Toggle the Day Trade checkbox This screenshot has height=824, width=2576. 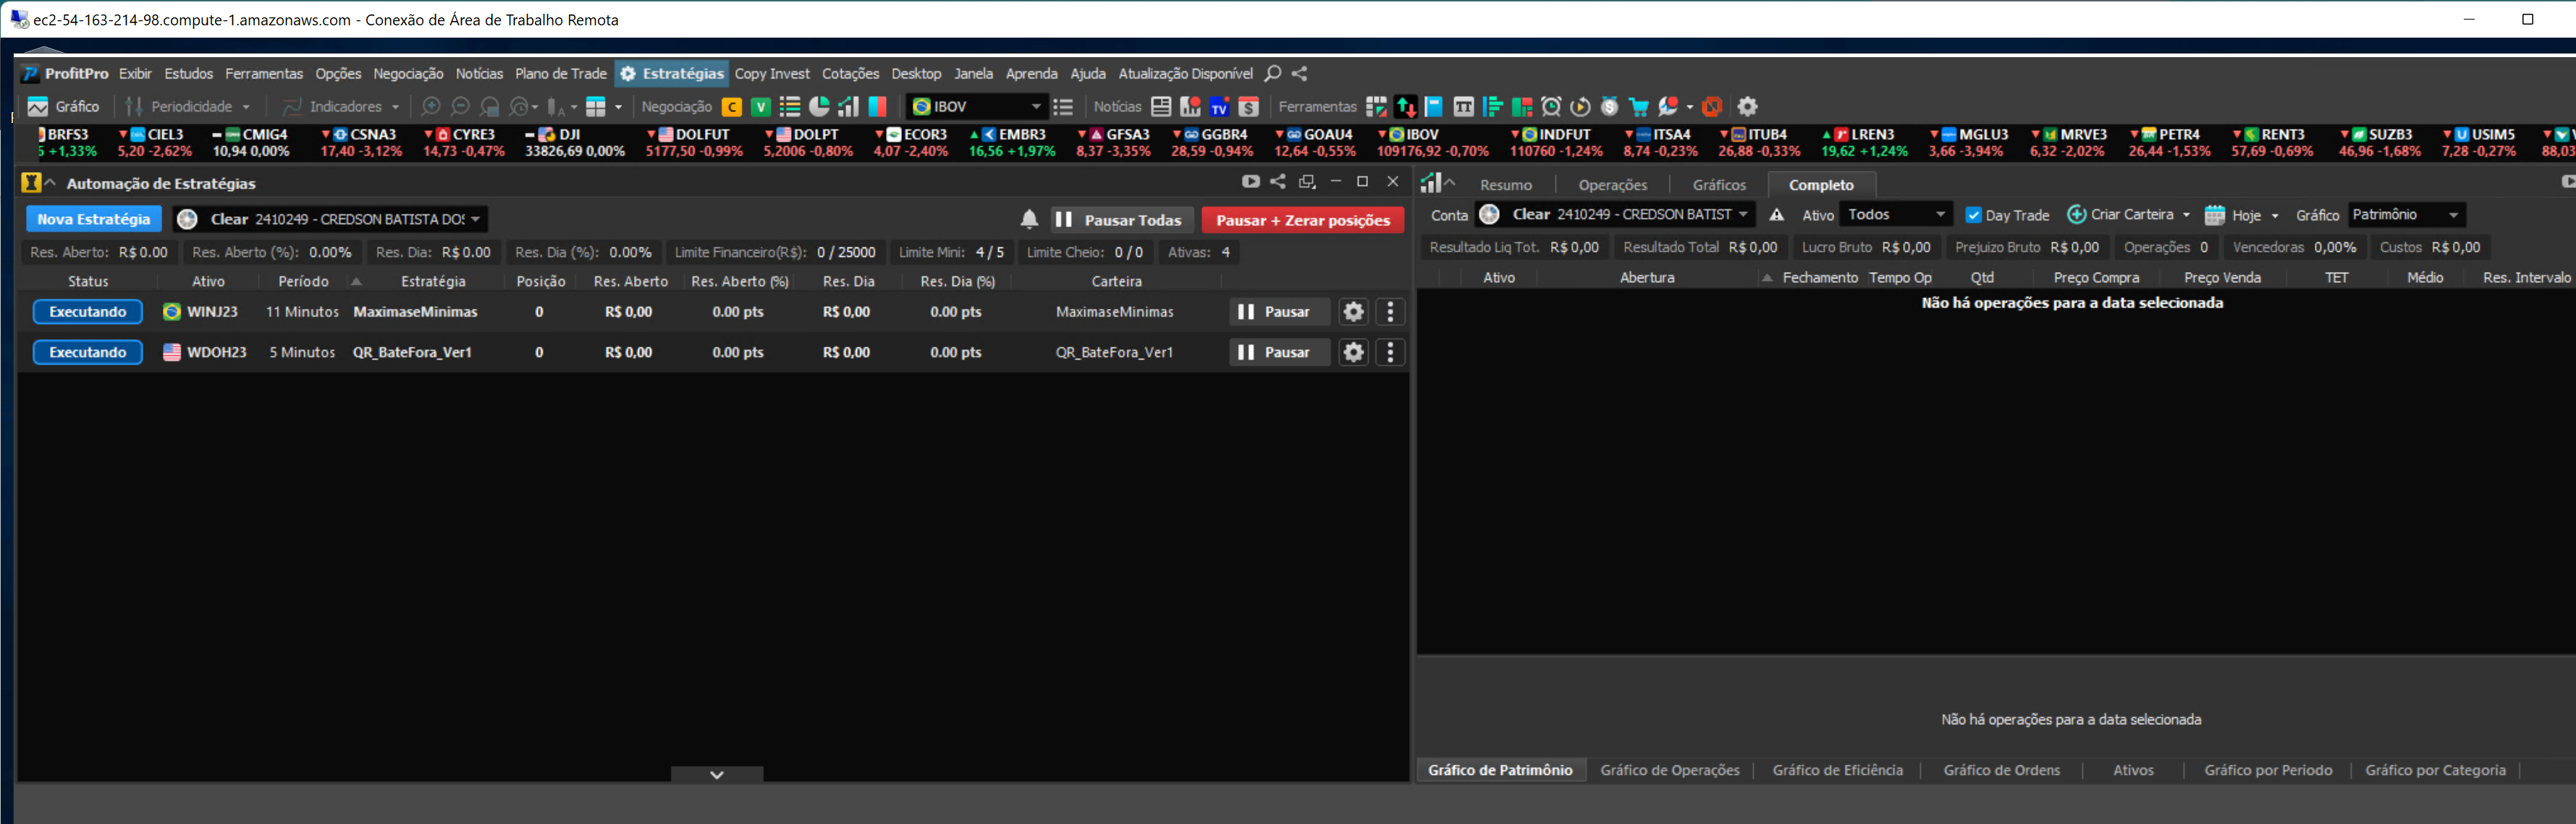pyautogui.click(x=1973, y=215)
